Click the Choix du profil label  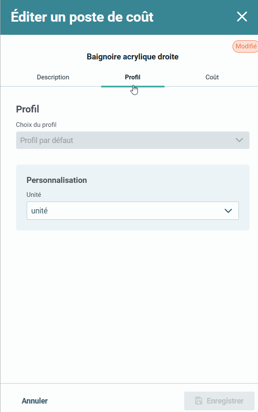[x=36, y=125]
